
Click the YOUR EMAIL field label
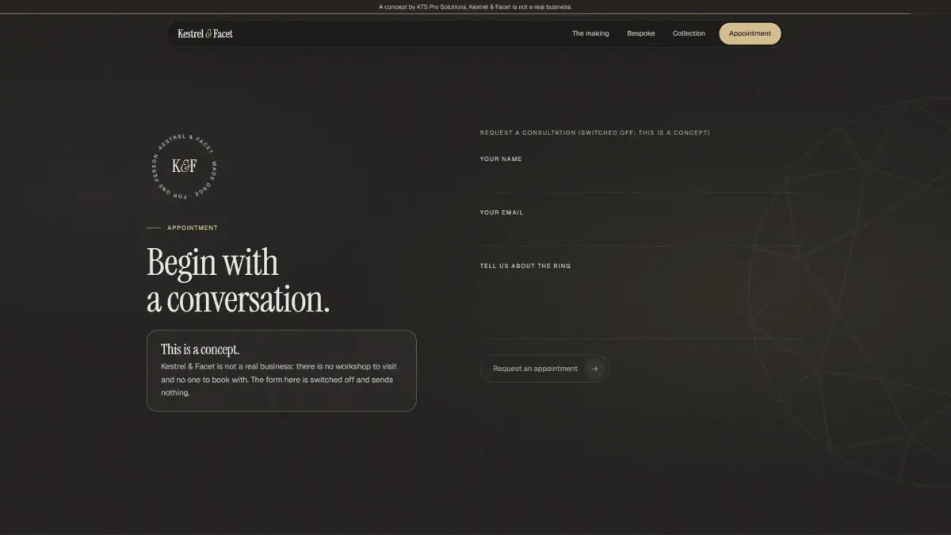[x=502, y=212]
